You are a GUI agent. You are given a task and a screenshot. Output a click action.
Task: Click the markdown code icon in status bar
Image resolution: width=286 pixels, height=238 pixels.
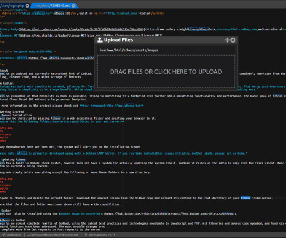click(x=4, y=235)
